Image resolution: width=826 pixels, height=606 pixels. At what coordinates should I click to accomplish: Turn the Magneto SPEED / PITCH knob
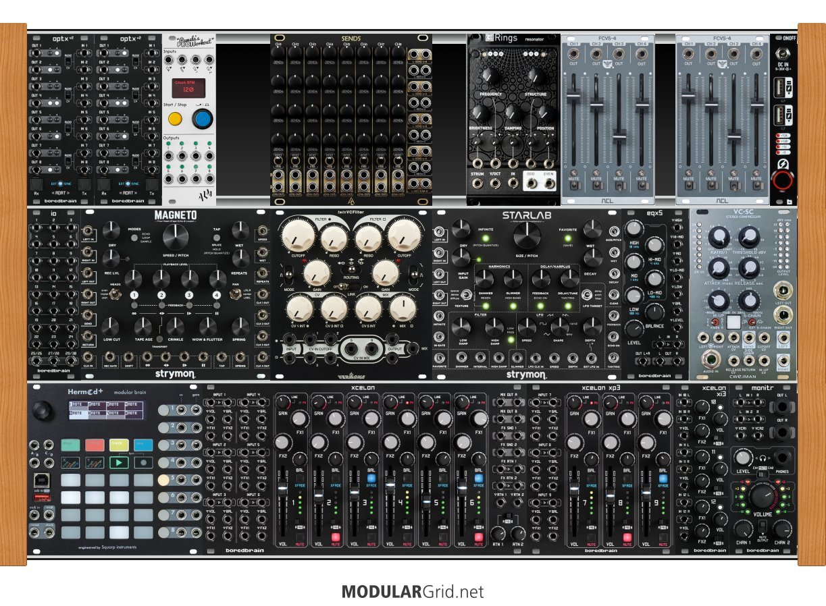click(x=174, y=236)
